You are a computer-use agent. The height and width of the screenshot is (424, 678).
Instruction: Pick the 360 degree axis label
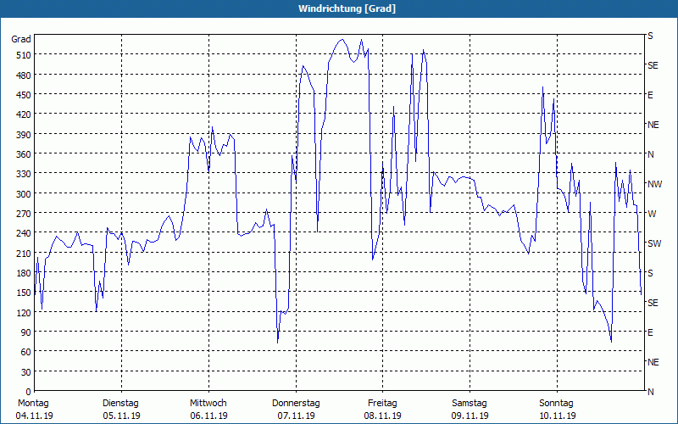[x=24, y=154]
